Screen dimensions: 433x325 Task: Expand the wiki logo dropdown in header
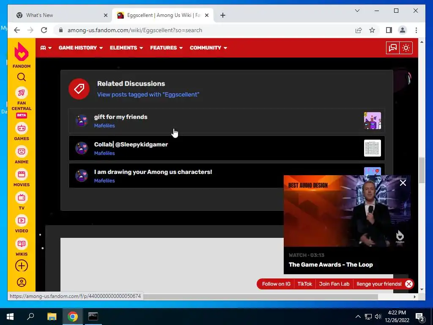click(x=46, y=48)
